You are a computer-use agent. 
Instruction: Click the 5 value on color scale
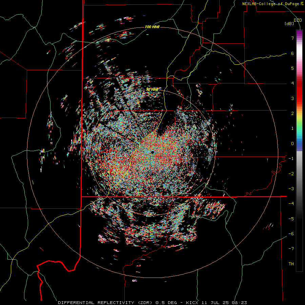(x=292, y=68)
